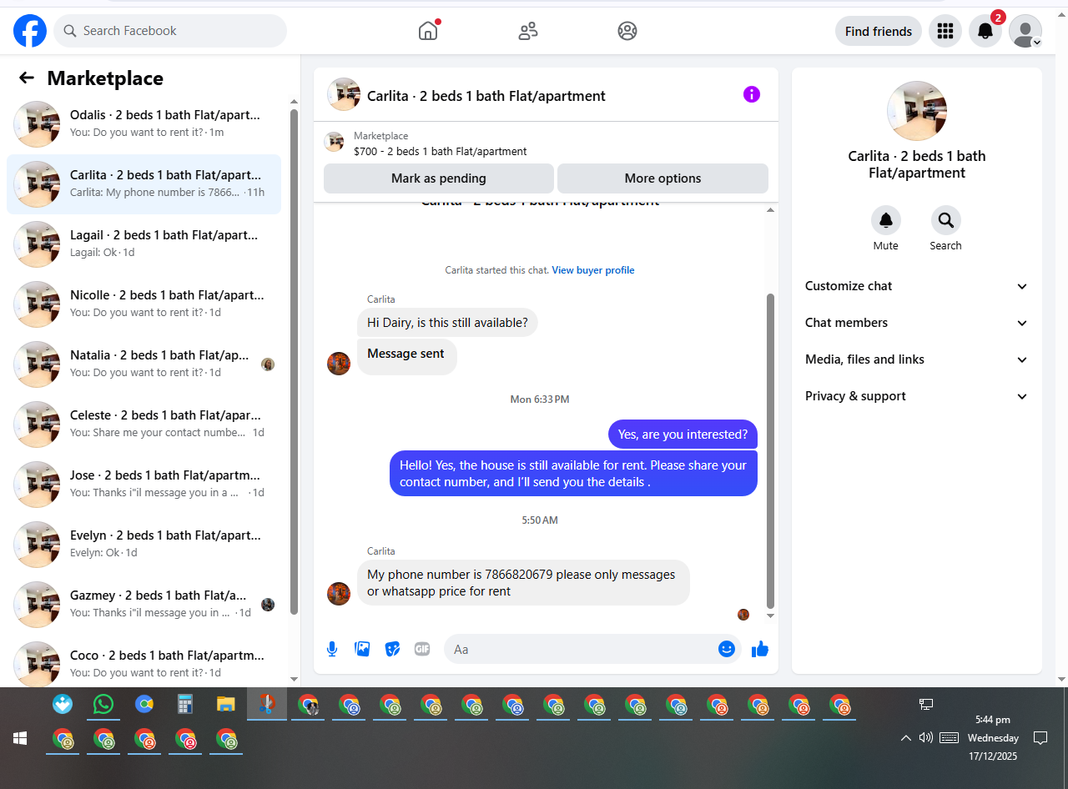The height and width of the screenshot is (789, 1068).
Task: Expand the Customize chat section
Action: point(917,286)
